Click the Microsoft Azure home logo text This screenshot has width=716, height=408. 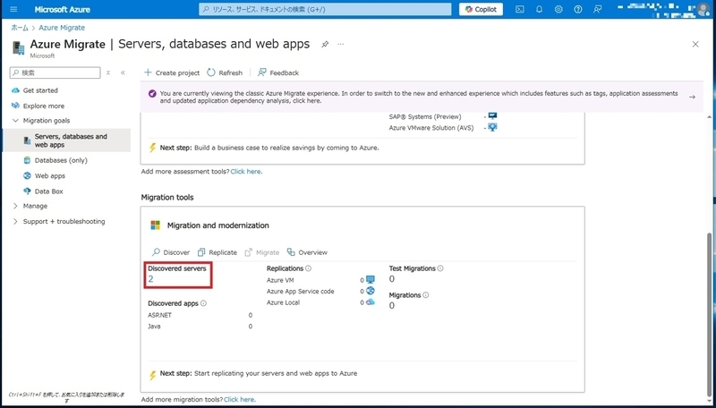(62, 9)
